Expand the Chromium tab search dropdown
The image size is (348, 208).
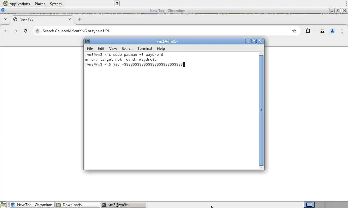(5, 19)
